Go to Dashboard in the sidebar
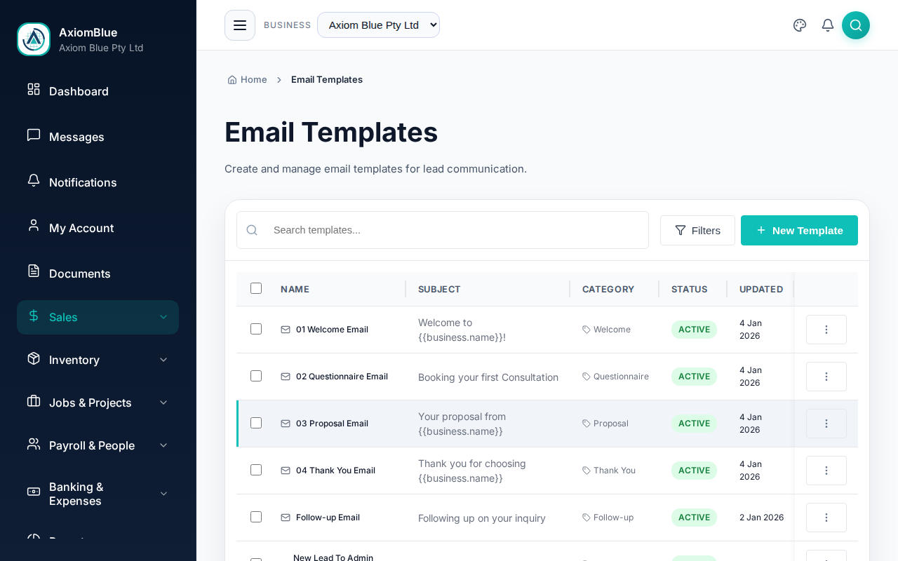Screen dimensions: 898x561 click(98, 91)
